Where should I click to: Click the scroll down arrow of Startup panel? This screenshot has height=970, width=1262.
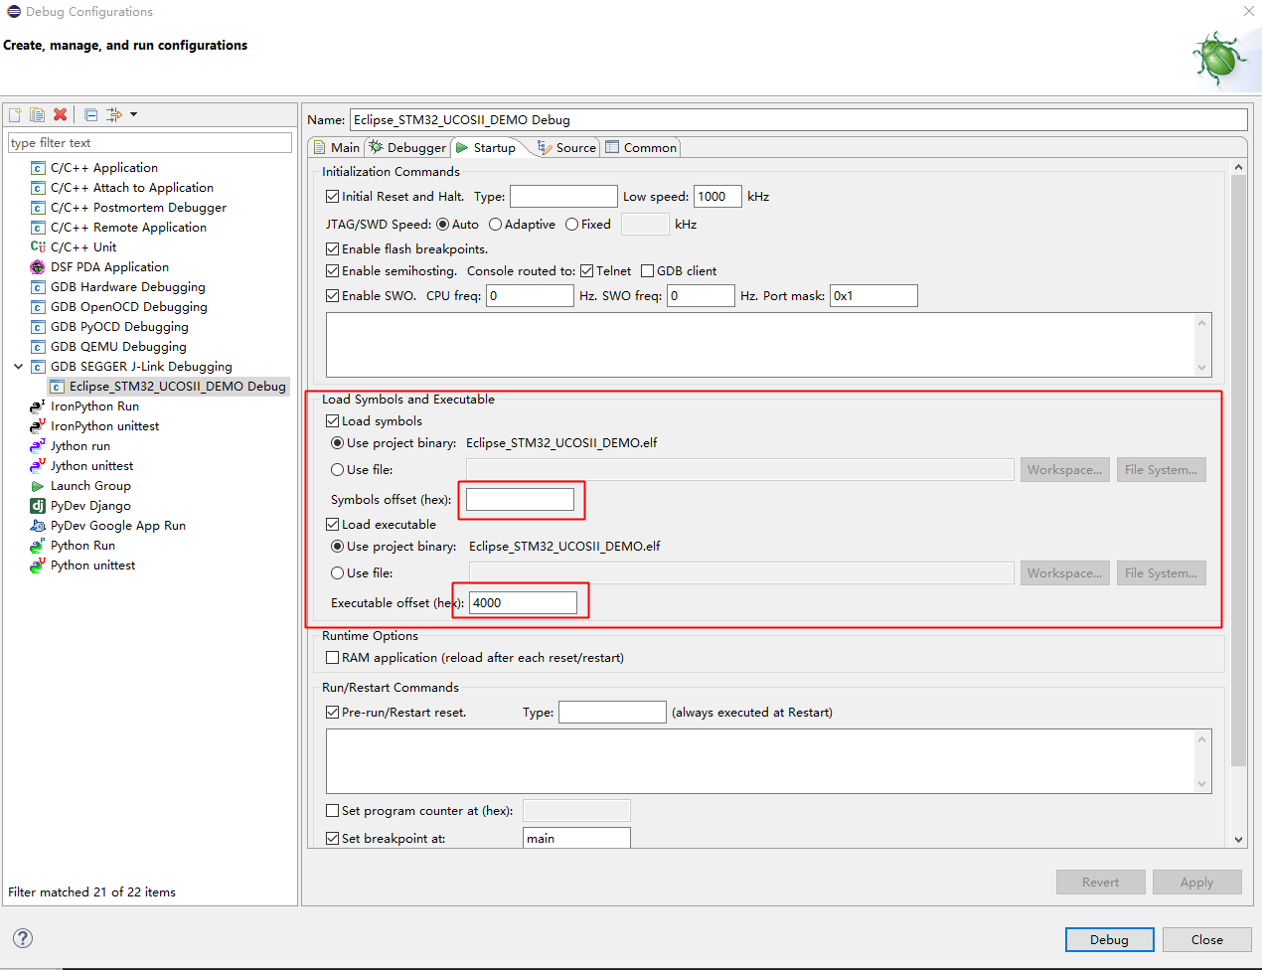pyautogui.click(x=1238, y=840)
